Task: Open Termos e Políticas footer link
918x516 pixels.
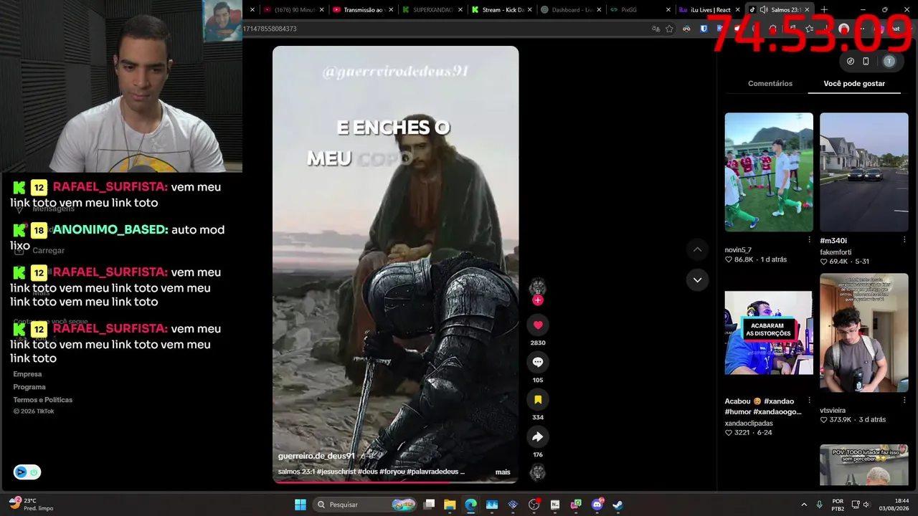Action: coord(43,400)
